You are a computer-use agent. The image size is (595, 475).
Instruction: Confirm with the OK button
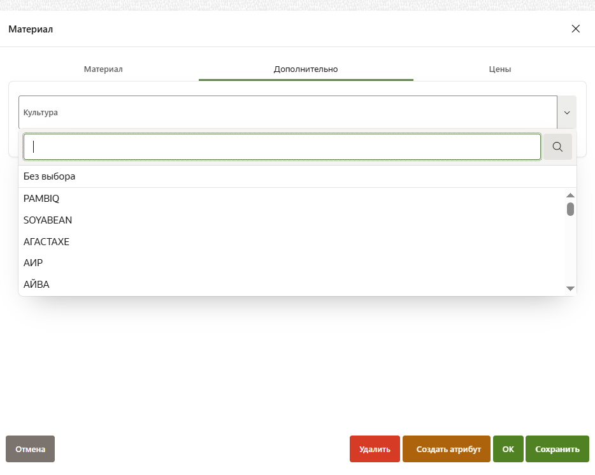(508, 449)
